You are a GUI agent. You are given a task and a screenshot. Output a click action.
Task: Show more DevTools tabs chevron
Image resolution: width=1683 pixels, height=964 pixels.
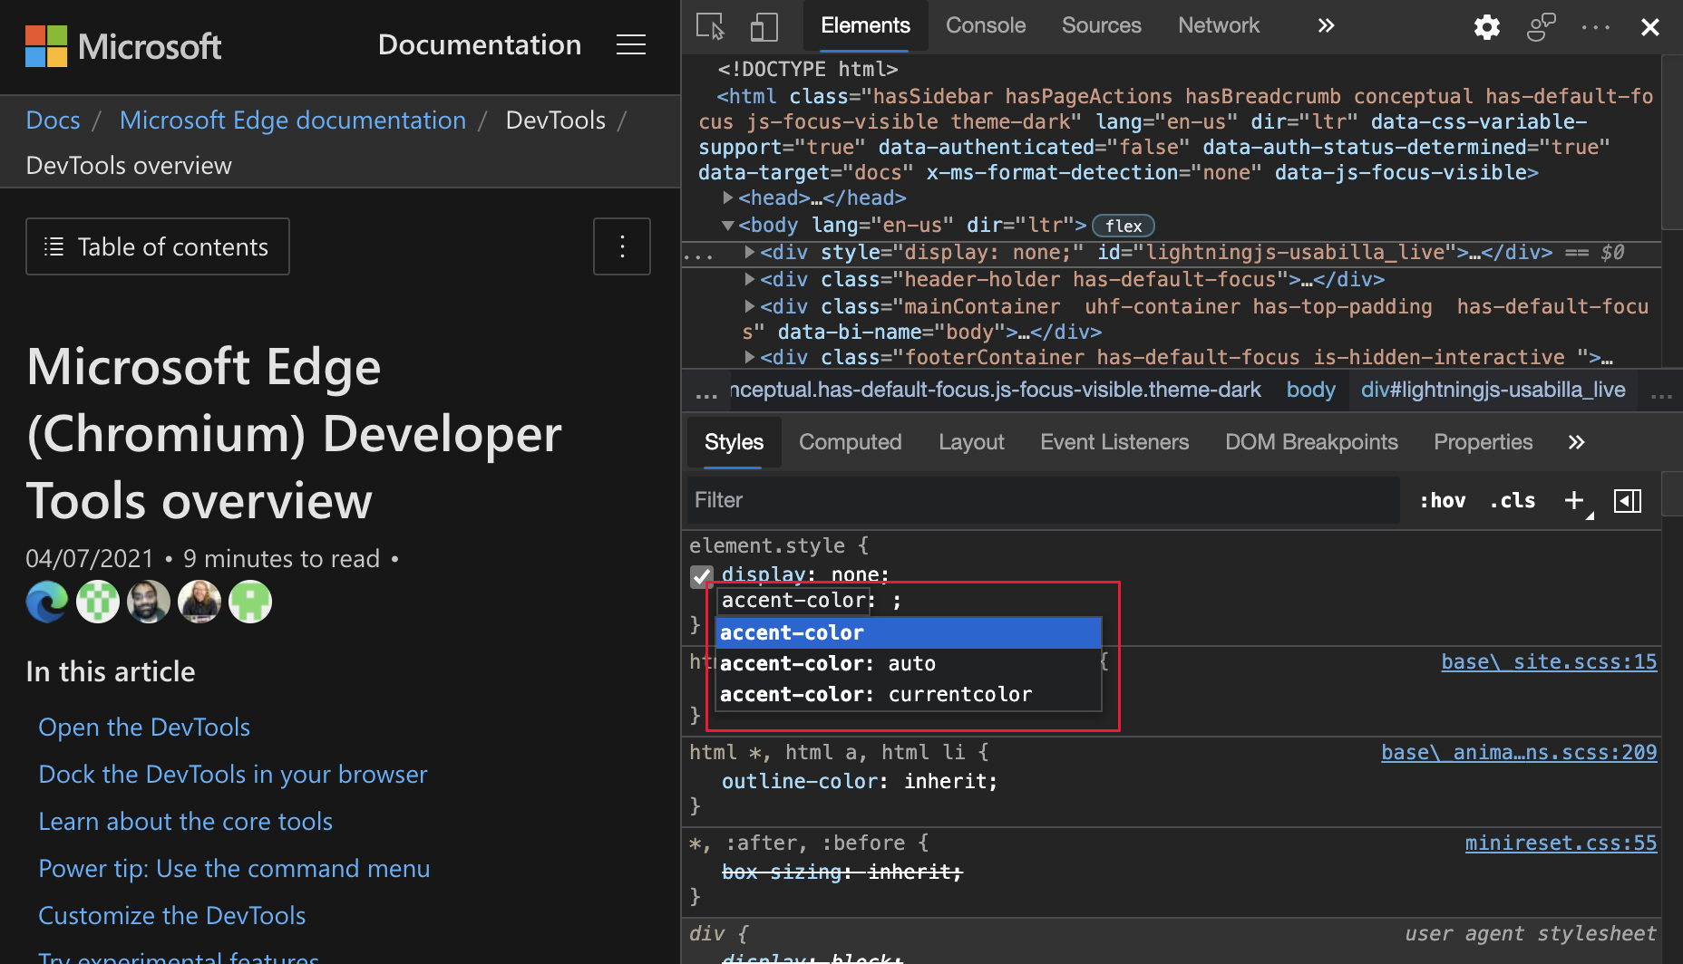(1326, 25)
